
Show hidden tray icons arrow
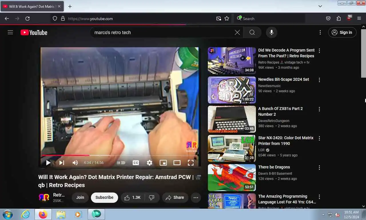[323, 215]
